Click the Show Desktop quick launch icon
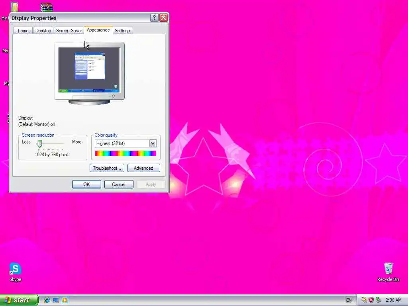This screenshot has width=408, height=306. click(56, 300)
